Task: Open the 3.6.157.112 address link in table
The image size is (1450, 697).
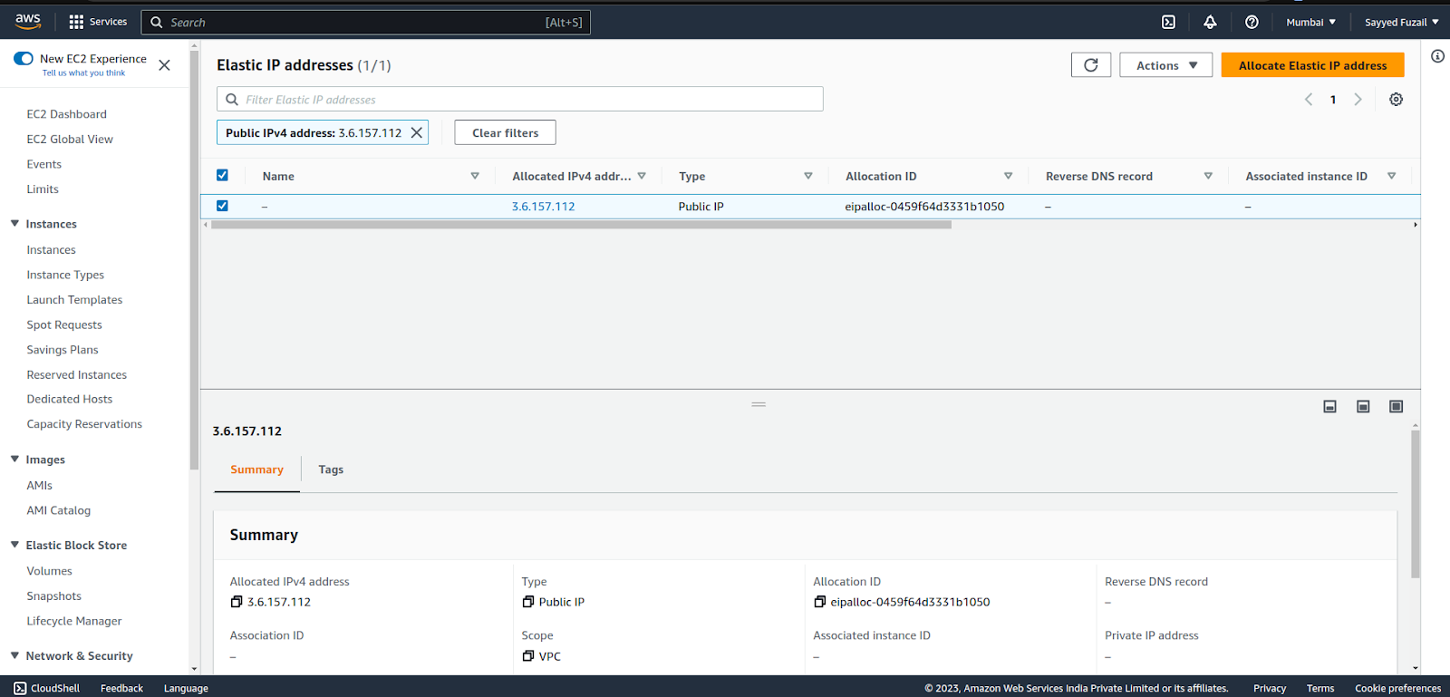Action: 543,207
